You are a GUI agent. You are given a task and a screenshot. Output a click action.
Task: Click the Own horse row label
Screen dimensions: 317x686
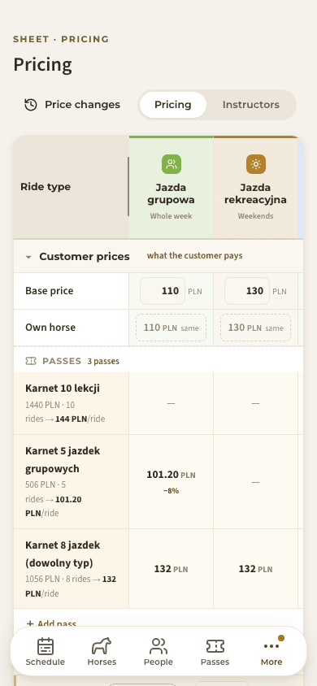50,328
